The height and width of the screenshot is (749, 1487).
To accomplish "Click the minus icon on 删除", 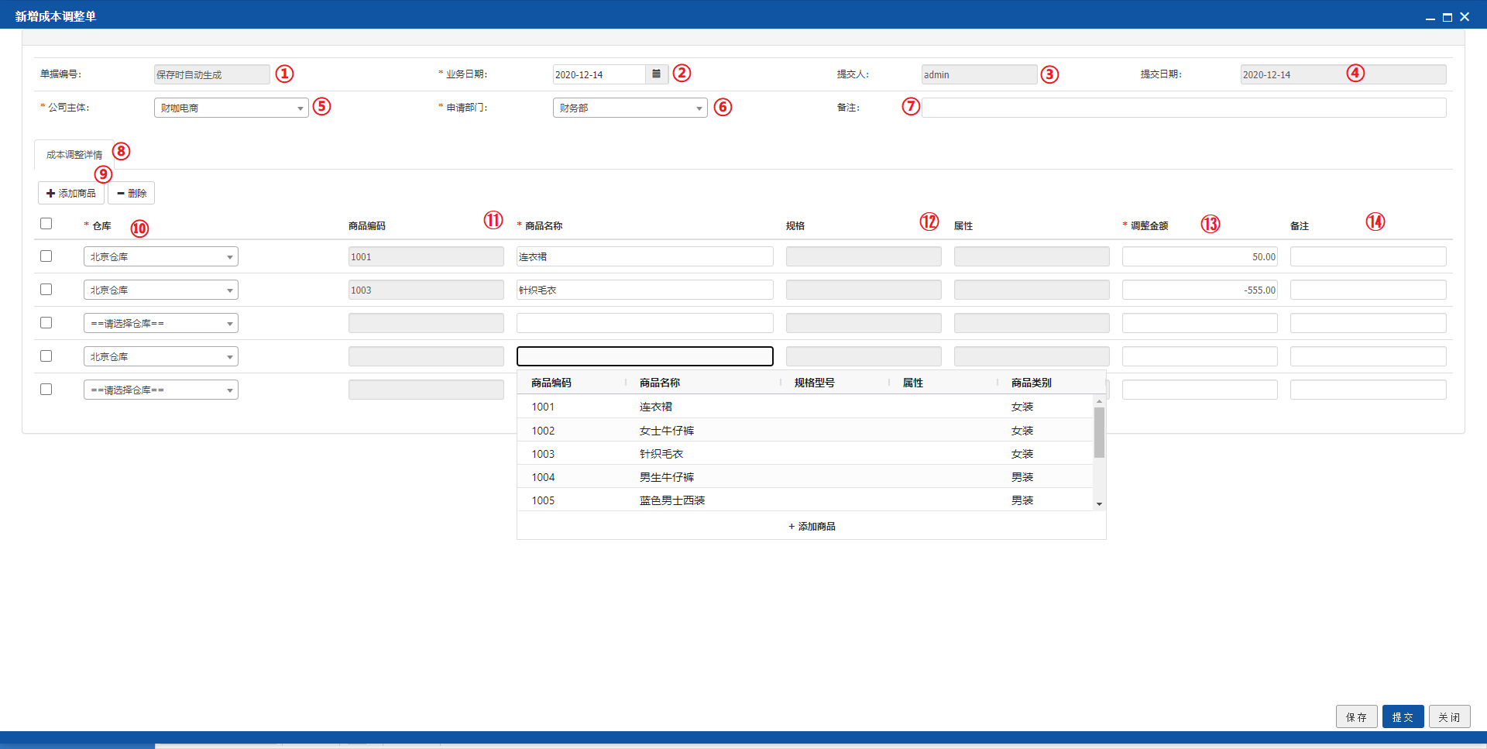I will pos(121,194).
